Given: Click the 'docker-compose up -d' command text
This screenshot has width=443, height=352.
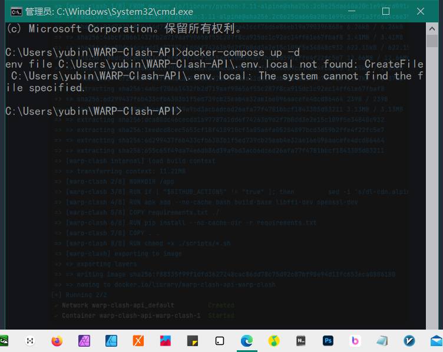Looking at the screenshot, I should pos(241,52).
